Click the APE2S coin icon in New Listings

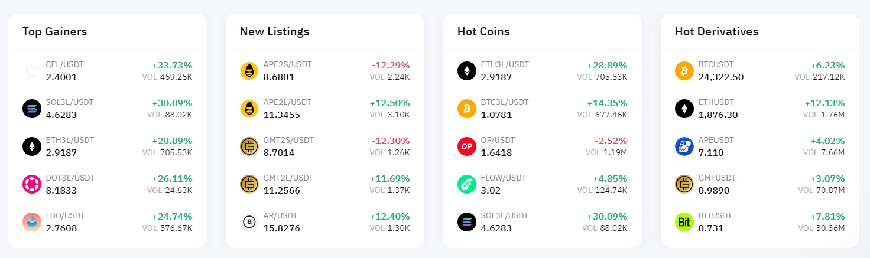pos(249,71)
